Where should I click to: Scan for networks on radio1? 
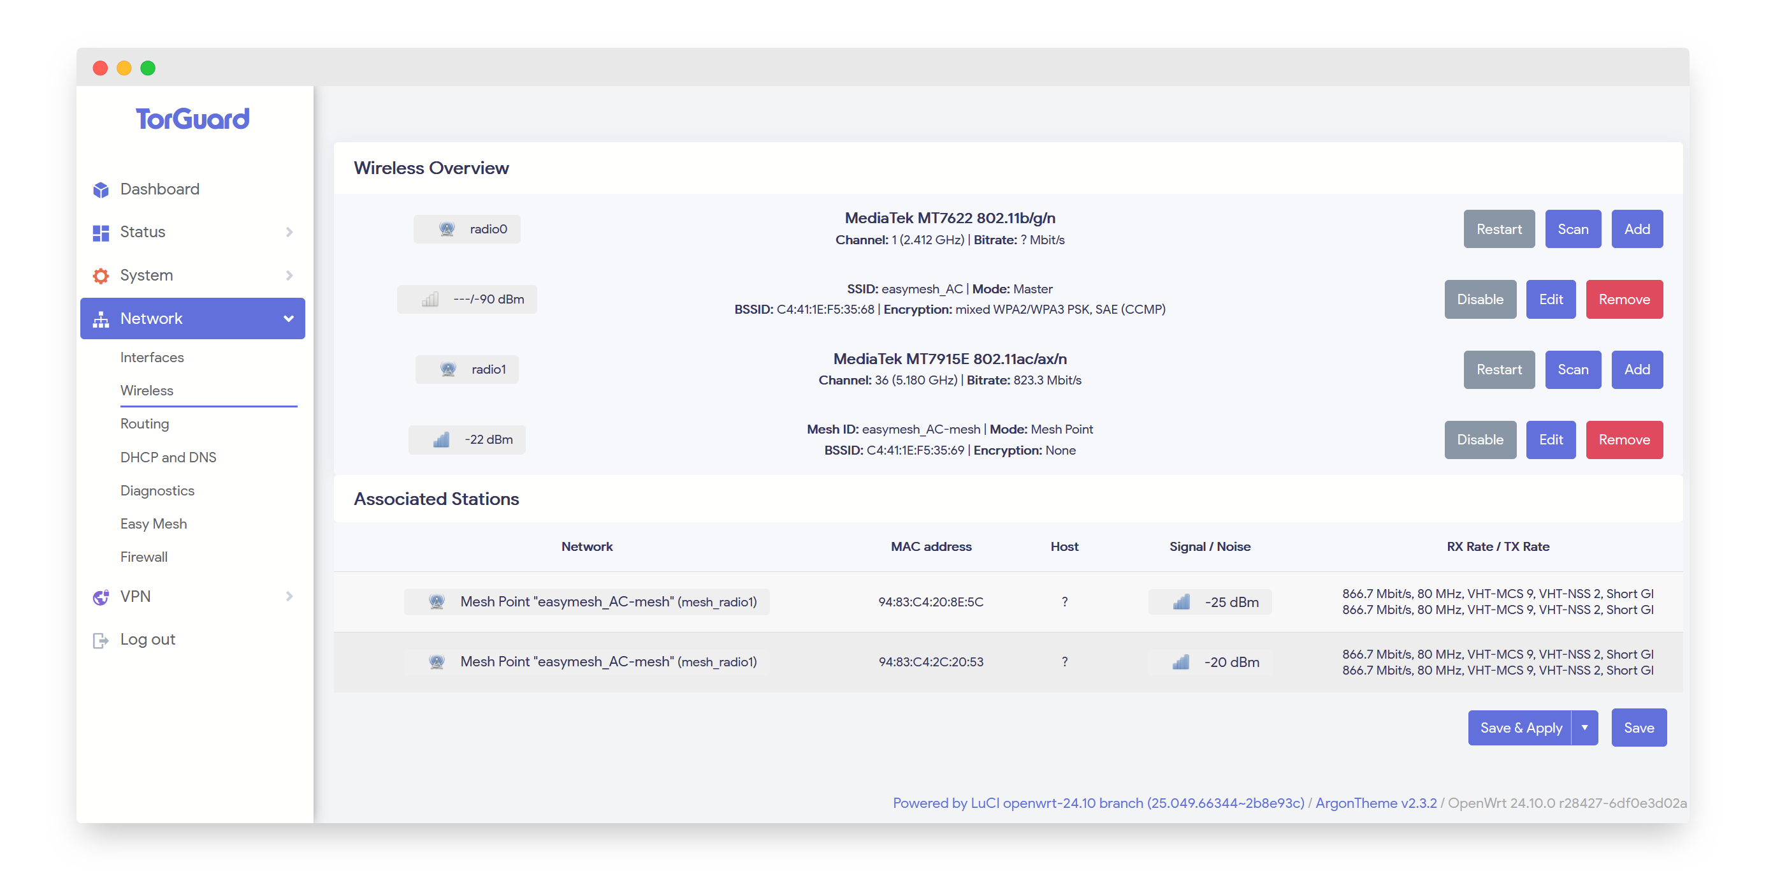[x=1573, y=370]
